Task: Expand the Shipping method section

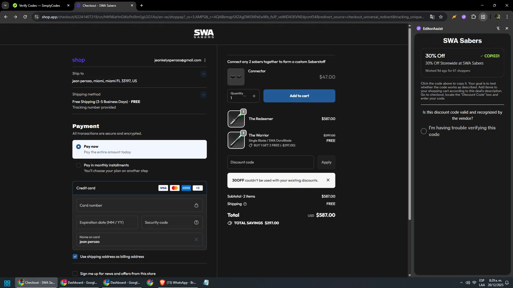Action: point(203,95)
